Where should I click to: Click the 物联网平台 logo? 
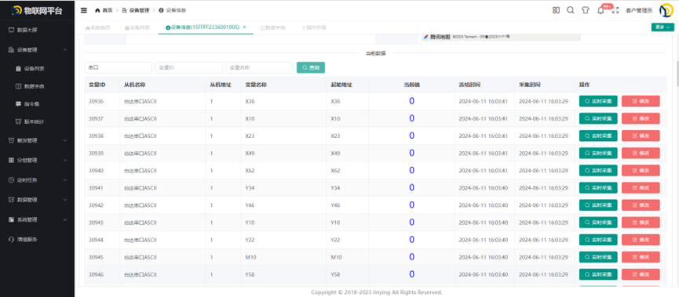(x=37, y=10)
